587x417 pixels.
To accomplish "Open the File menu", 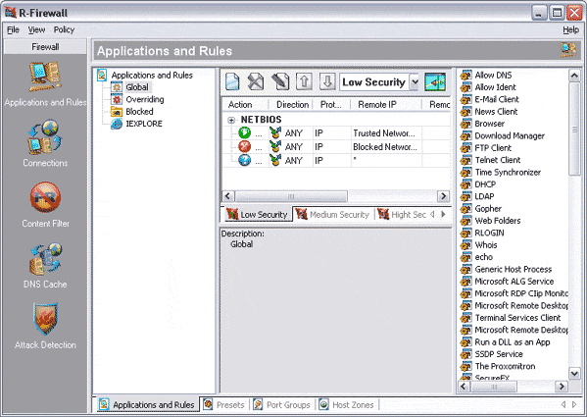I will click(x=13, y=29).
